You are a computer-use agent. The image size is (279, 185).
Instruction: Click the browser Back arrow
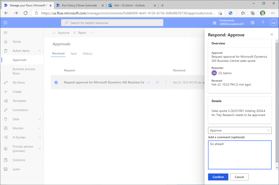pyautogui.click(x=7, y=13)
